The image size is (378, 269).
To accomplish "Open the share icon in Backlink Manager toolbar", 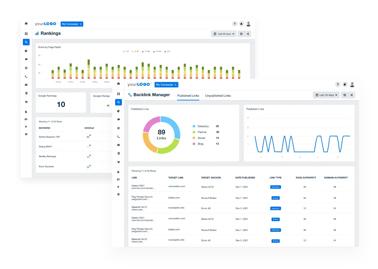I will coord(352,95).
